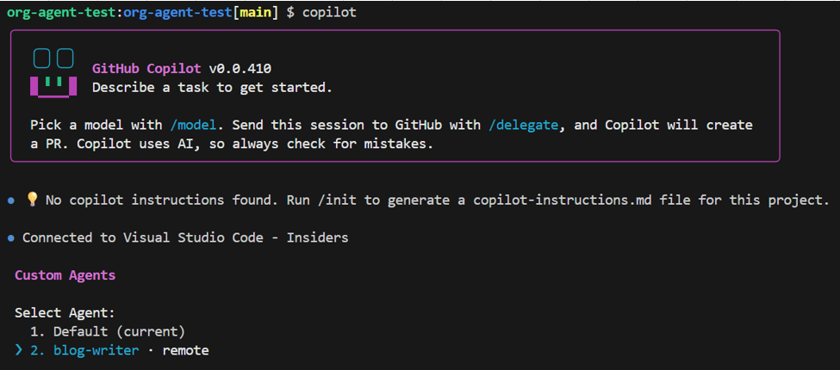The image size is (840, 370).
Task: Click the GitHub Copilot title text
Action: (x=146, y=69)
